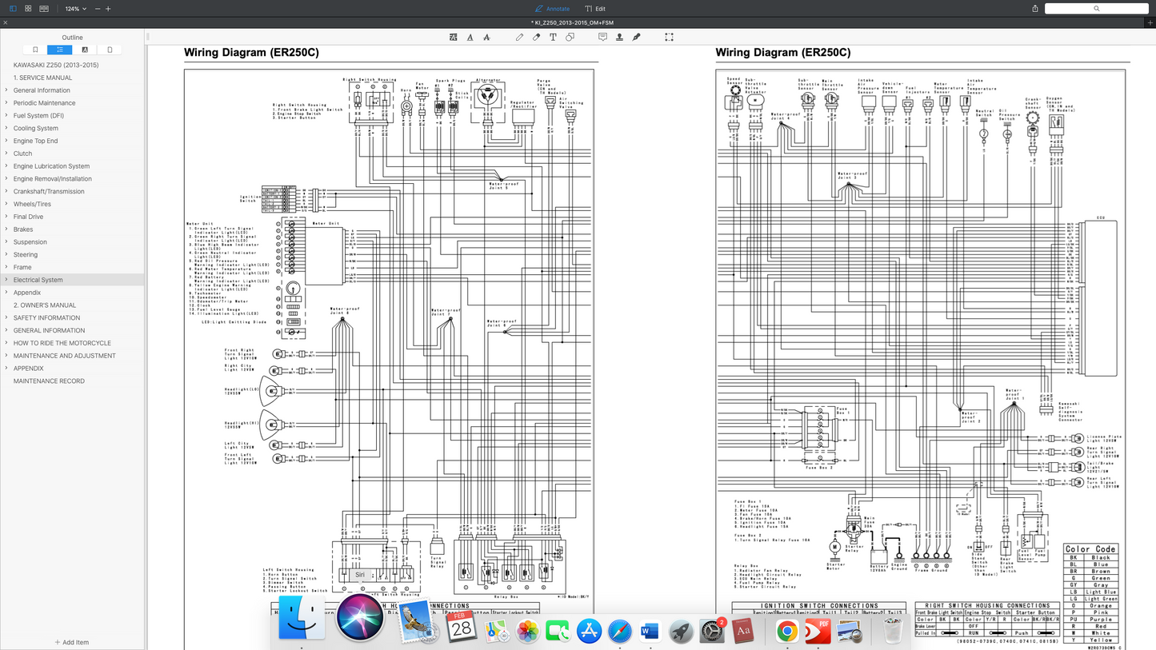
Task: Toggle two-page spread view
Action: (x=44, y=9)
